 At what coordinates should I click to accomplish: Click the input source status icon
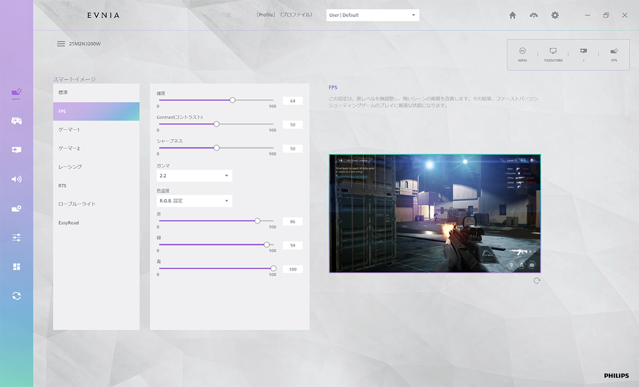point(583,51)
